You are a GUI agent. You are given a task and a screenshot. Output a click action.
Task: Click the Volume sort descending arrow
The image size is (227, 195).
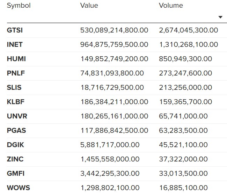[x=220, y=17]
